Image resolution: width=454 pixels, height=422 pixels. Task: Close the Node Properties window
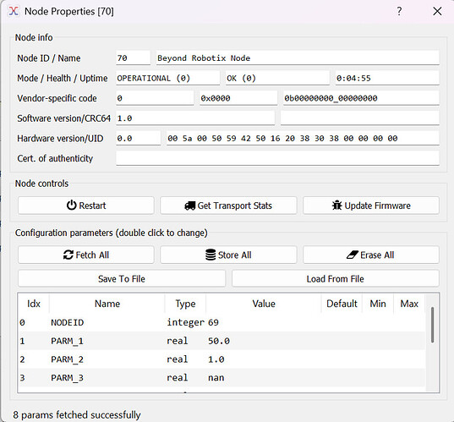[437, 11]
